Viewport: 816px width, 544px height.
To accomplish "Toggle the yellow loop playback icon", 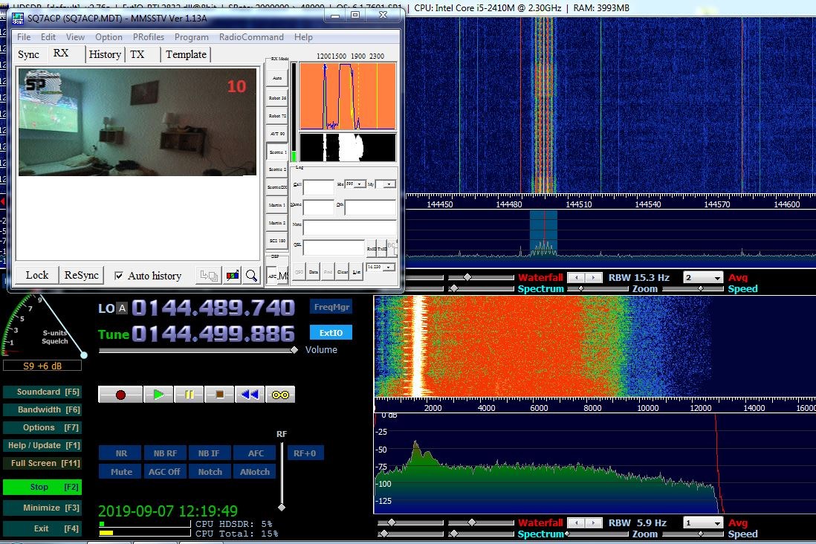I will click(x=280, y=395).
